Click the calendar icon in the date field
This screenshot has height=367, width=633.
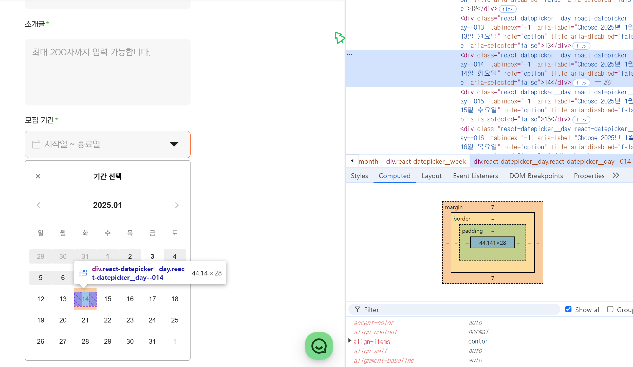click(x=36, y=144)
